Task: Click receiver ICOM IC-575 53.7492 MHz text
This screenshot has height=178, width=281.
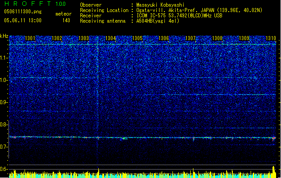Action: coord(179,16)
